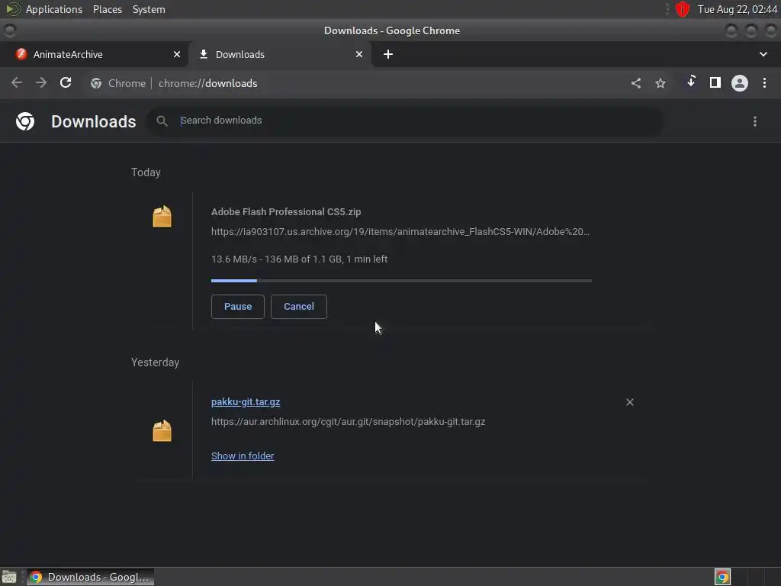Open the profile avatar menu
The width and height of the screenshot is (781, 586).
tap(740, 82)
